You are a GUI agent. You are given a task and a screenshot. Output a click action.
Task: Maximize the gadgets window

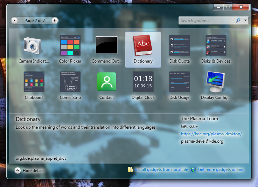[x=228, y=7]
